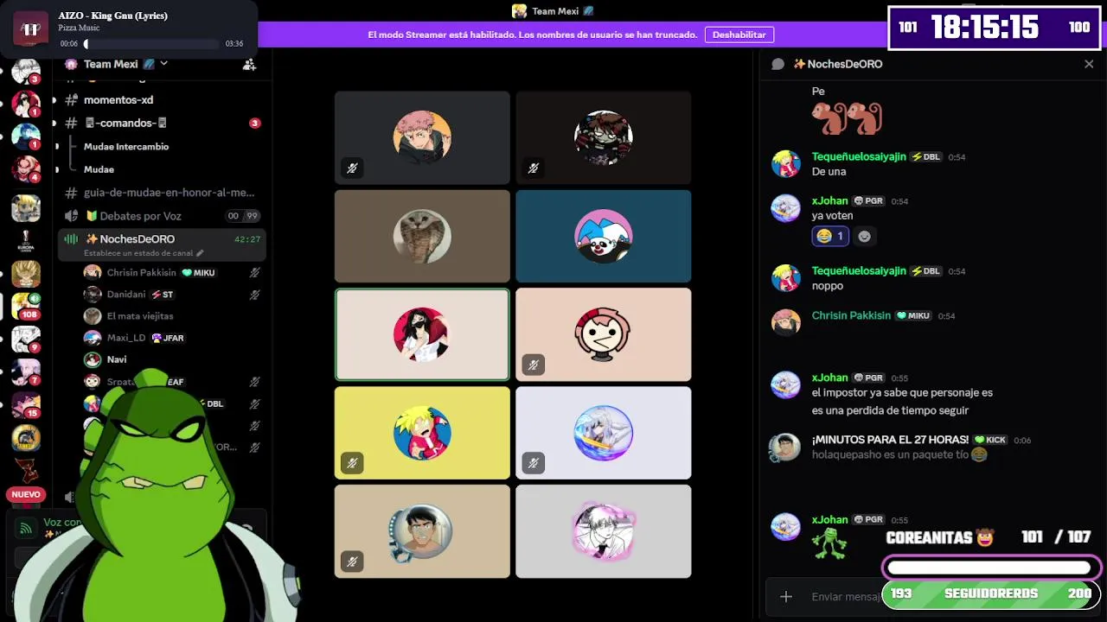1107x622 pixels.
Task: Open the momentos-xd text channel
Action: [x=118, y=100]
